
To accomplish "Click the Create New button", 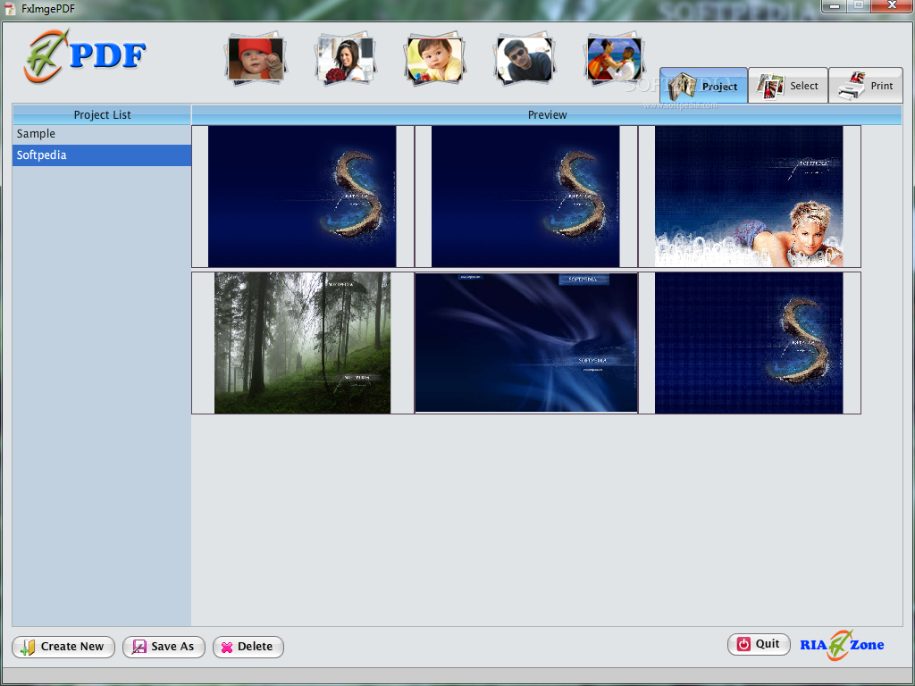I will 63,647.
